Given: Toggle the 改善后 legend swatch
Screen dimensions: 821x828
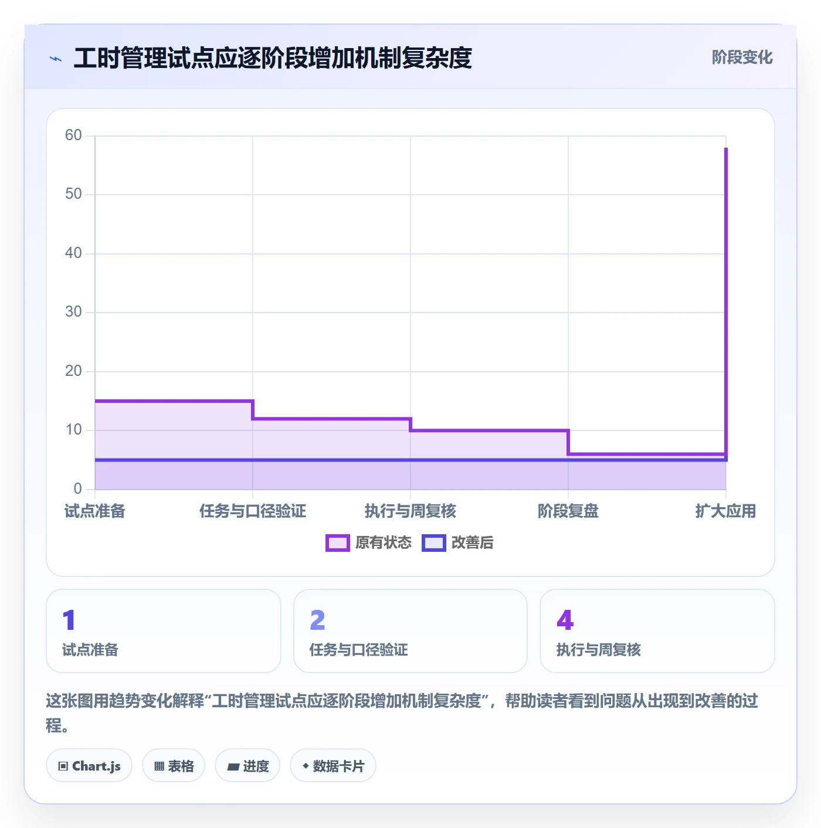Looking at the screenshot, I should point(434,543).
